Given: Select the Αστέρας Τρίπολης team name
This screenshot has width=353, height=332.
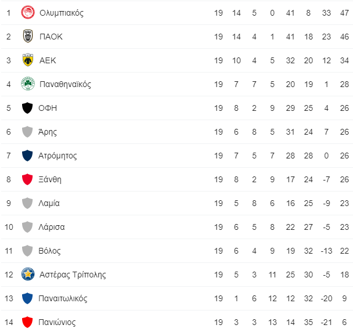Looking at the screenshot, I should (x=73, y=275).
